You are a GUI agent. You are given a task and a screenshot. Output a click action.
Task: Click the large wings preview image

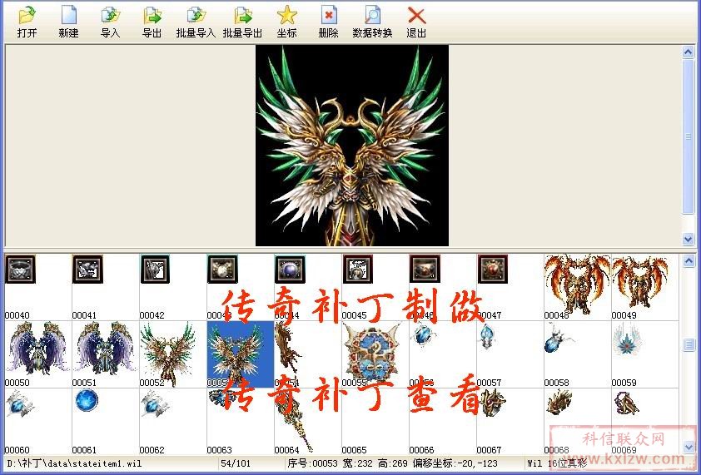pyautogui.click(x=352, y=146)
